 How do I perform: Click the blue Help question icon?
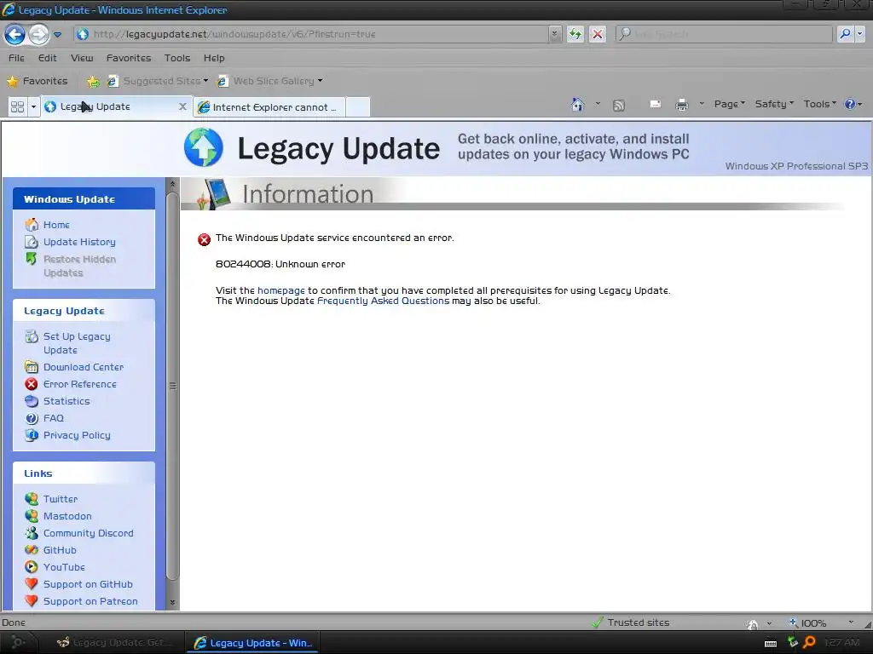tap(850, 104)
